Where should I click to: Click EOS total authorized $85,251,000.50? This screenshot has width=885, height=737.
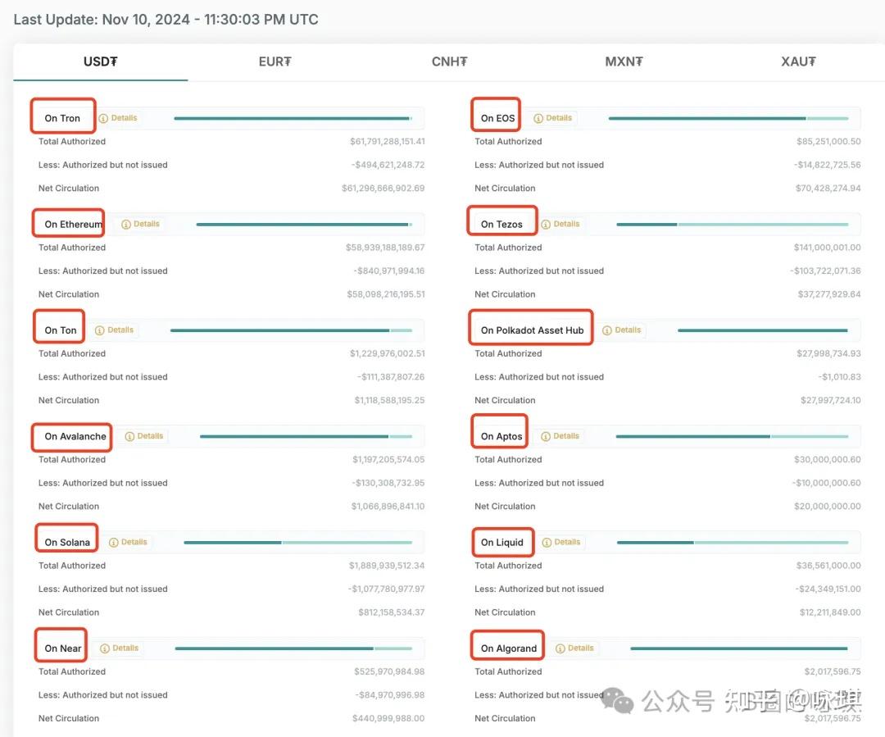[828, 141]
